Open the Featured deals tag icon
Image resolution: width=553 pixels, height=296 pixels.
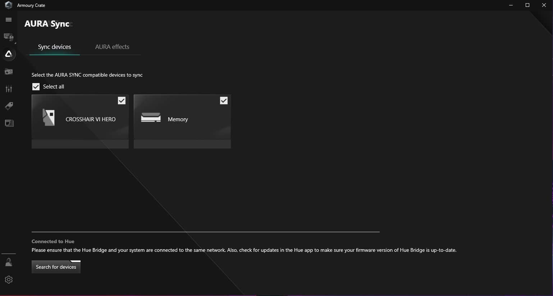9,106
